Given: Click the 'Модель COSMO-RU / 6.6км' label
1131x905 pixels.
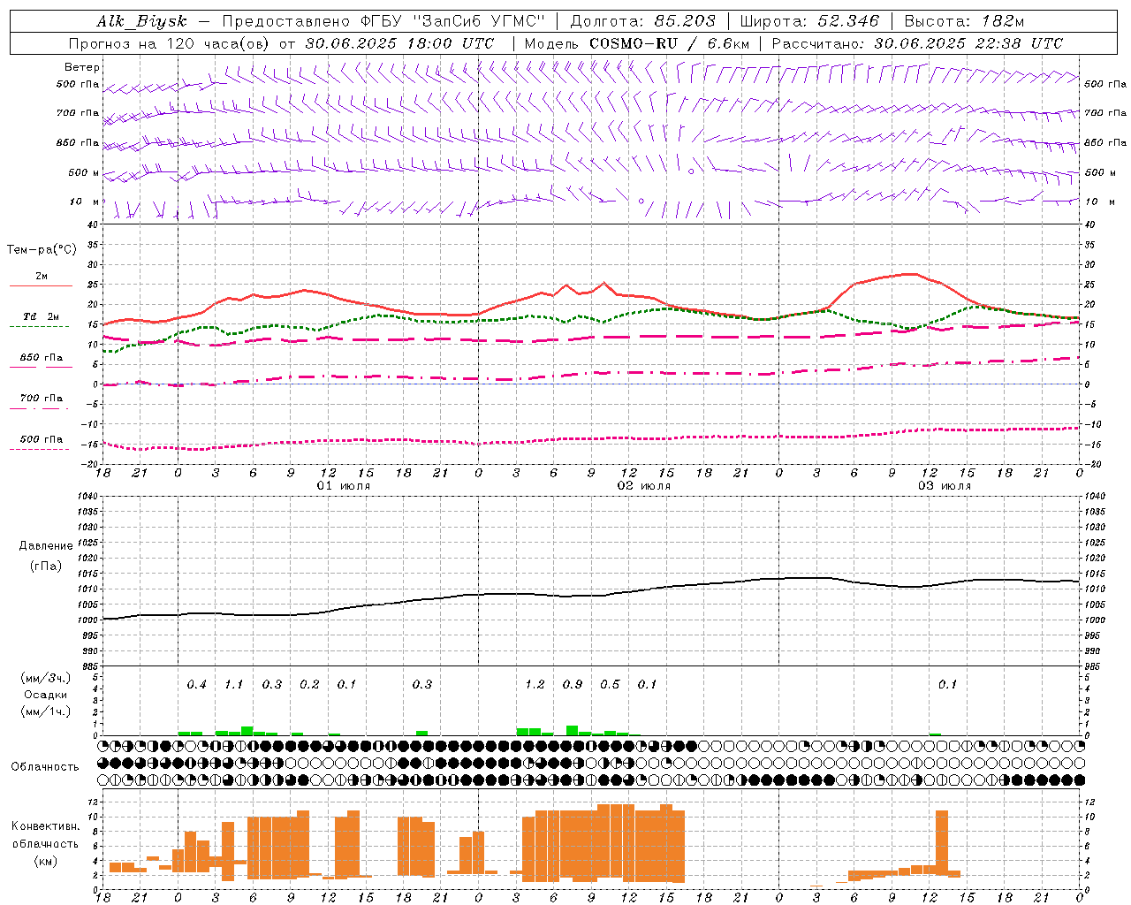Looking at the screenshot, I should click(637, 43).
